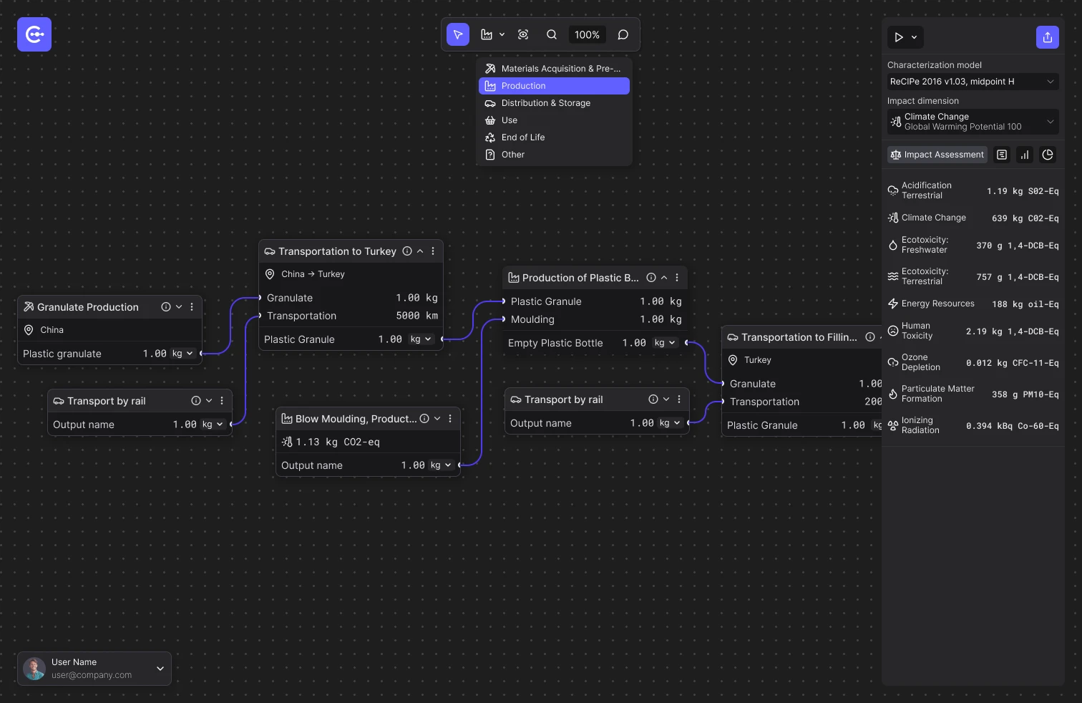Click China → Turkey location row
1082x703 pixels.
pos(351,274)
